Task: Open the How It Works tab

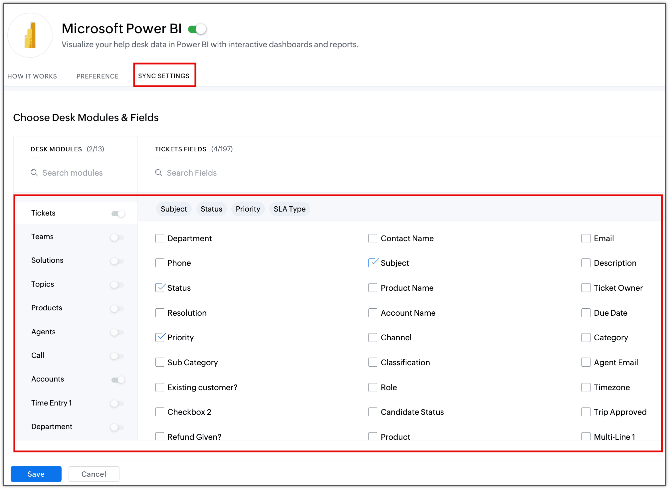Action: pyautogui.click(x=32, y=76)
